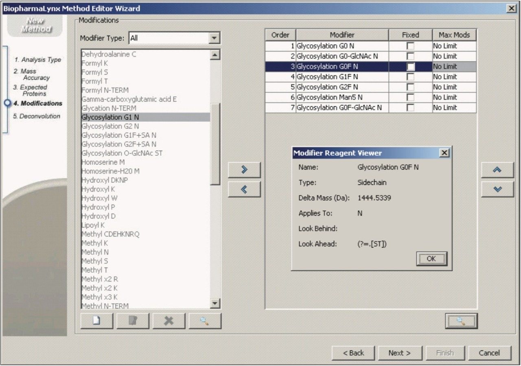Toggle Fixed checkbox for Glycosylation G1F N
This screenshot has width=521, height=366.
pyautogui.click(x=410, y=77)
